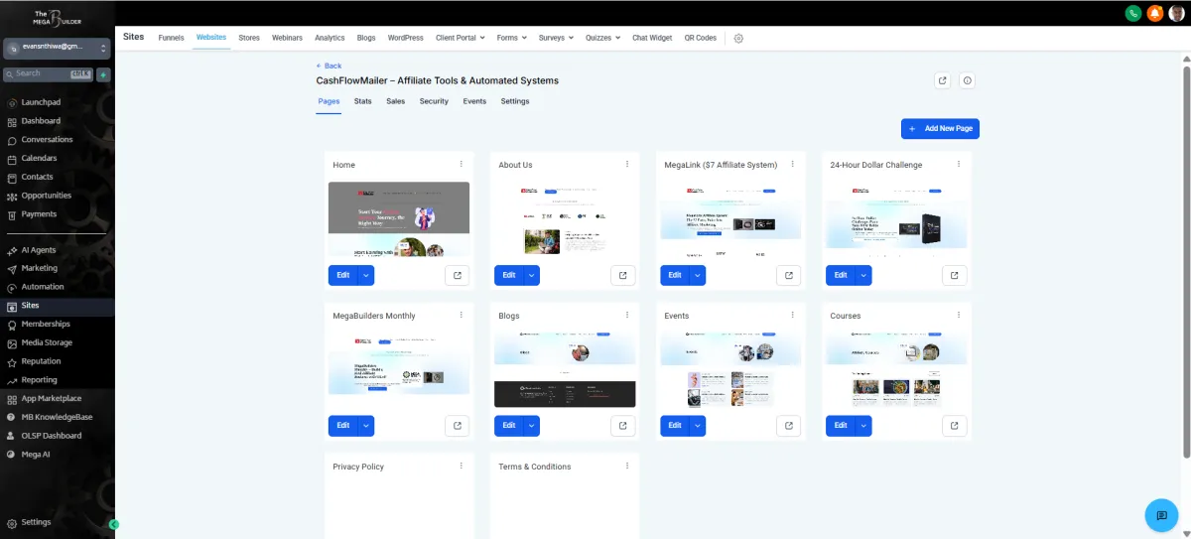Edit the MegaBuilders Monthly page
Screen dimensions: 1191x539
342,426
